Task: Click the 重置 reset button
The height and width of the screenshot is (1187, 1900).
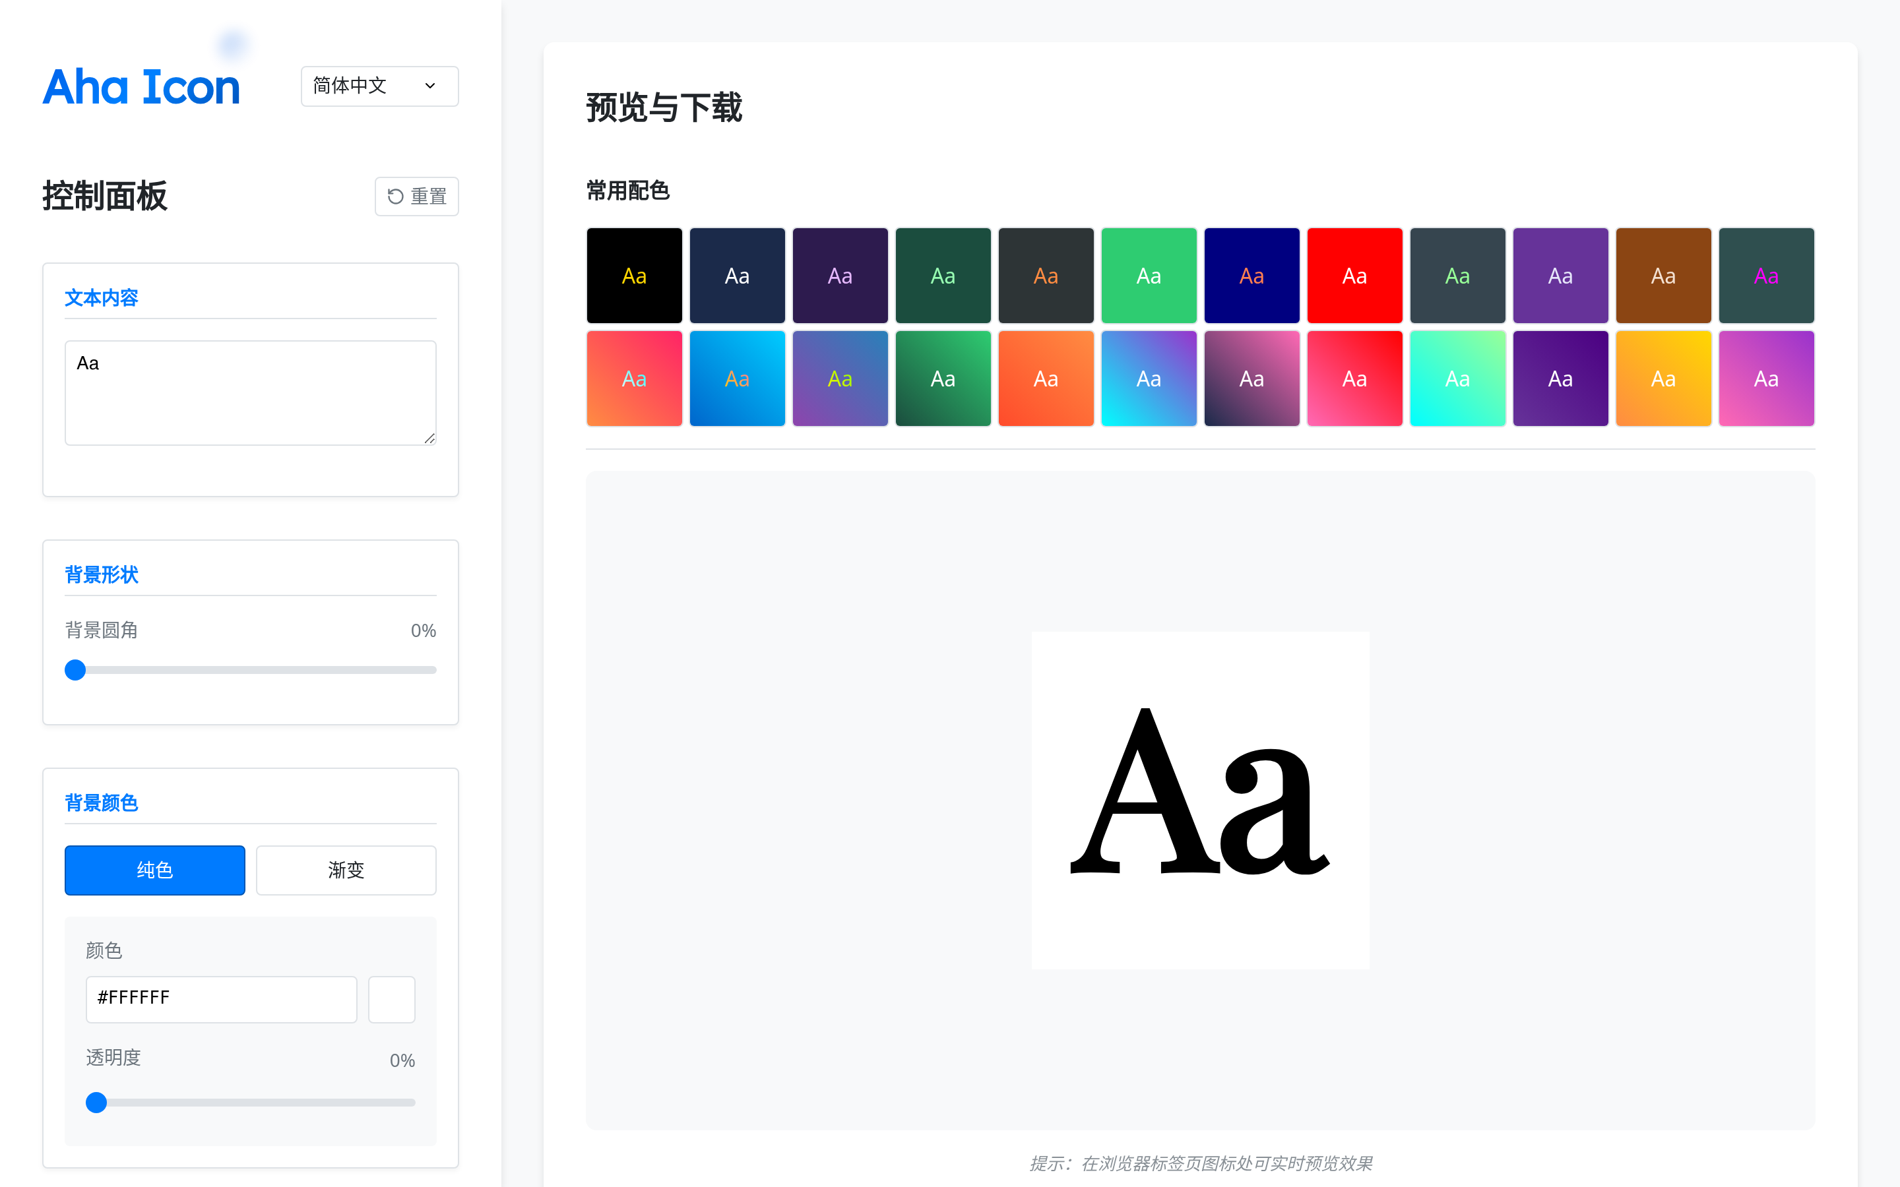Action: click(x=416, y=197)
